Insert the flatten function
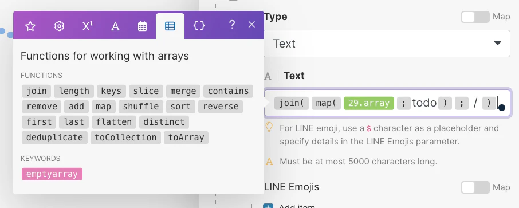Screen dimensions: 519x208 coord(114,122)
